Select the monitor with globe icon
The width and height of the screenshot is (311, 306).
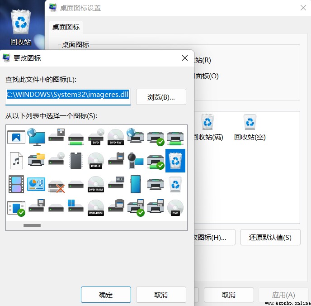pos(36,137)
